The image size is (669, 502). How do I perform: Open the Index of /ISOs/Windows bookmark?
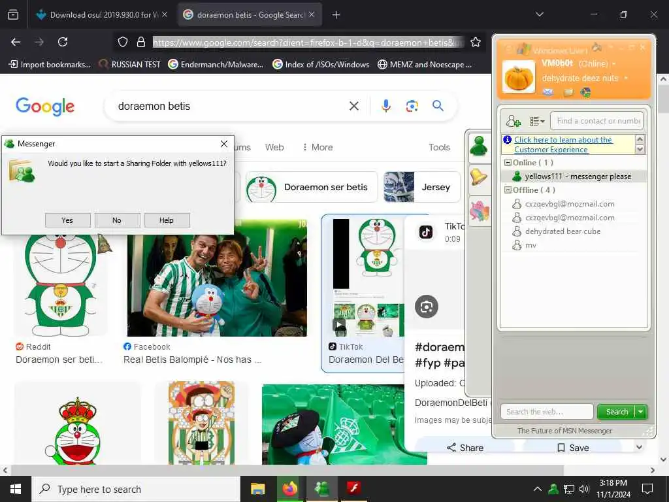tap(321, 65)
